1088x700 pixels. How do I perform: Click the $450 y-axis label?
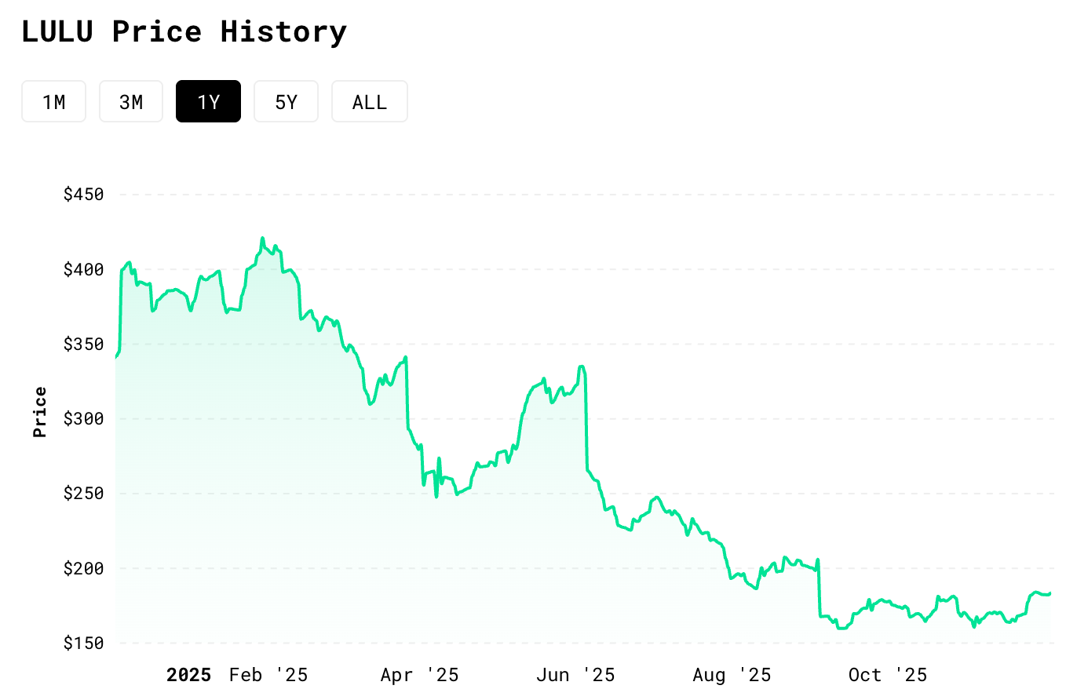coord(83,195)
